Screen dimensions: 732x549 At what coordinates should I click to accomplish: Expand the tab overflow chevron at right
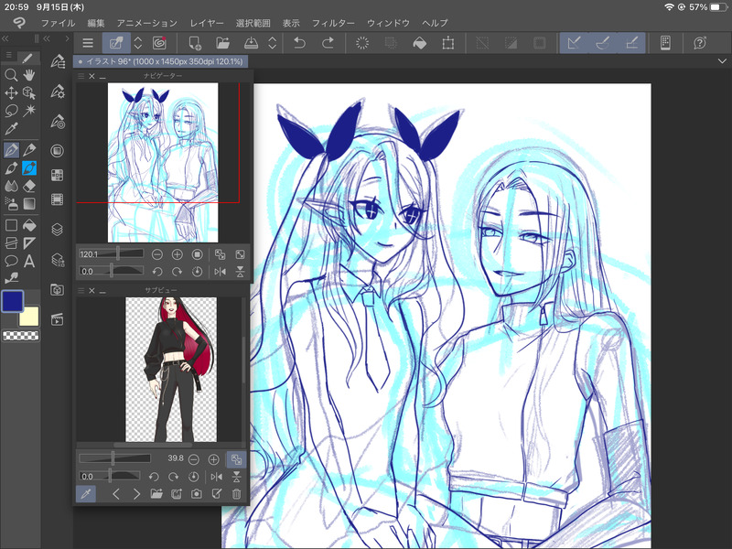point(722,61)
